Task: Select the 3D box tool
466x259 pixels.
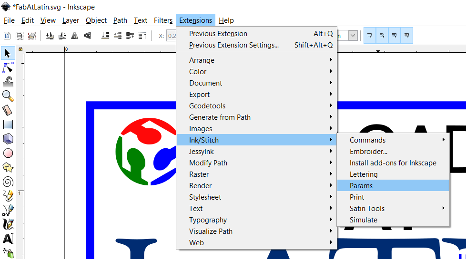Action: [8, 139]
